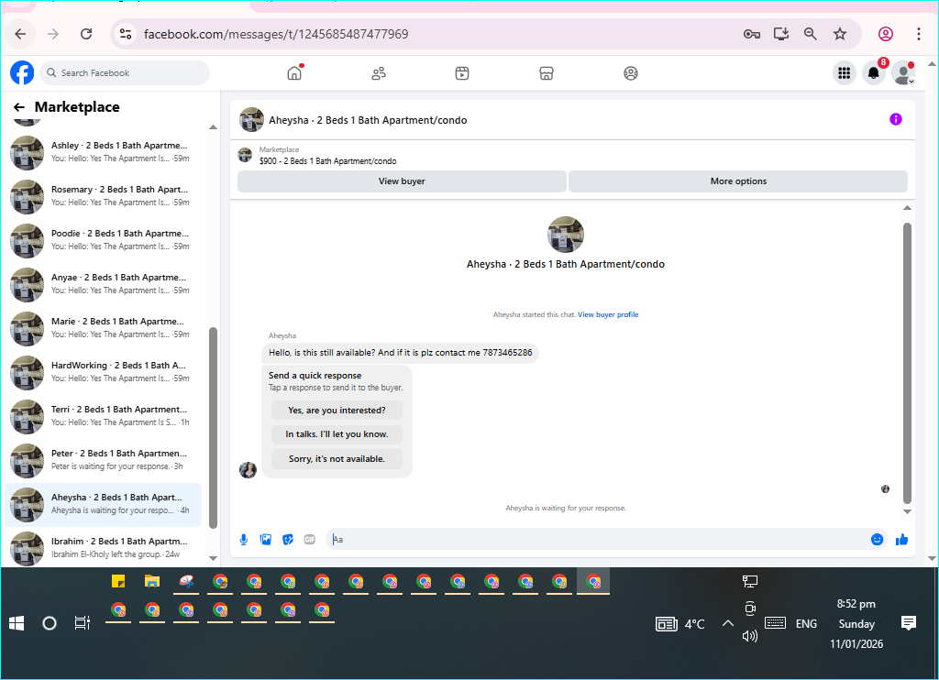Viewport: 939px width, 680px height.
Task: Open the emoji picker smiley
Action: point(877,540)
